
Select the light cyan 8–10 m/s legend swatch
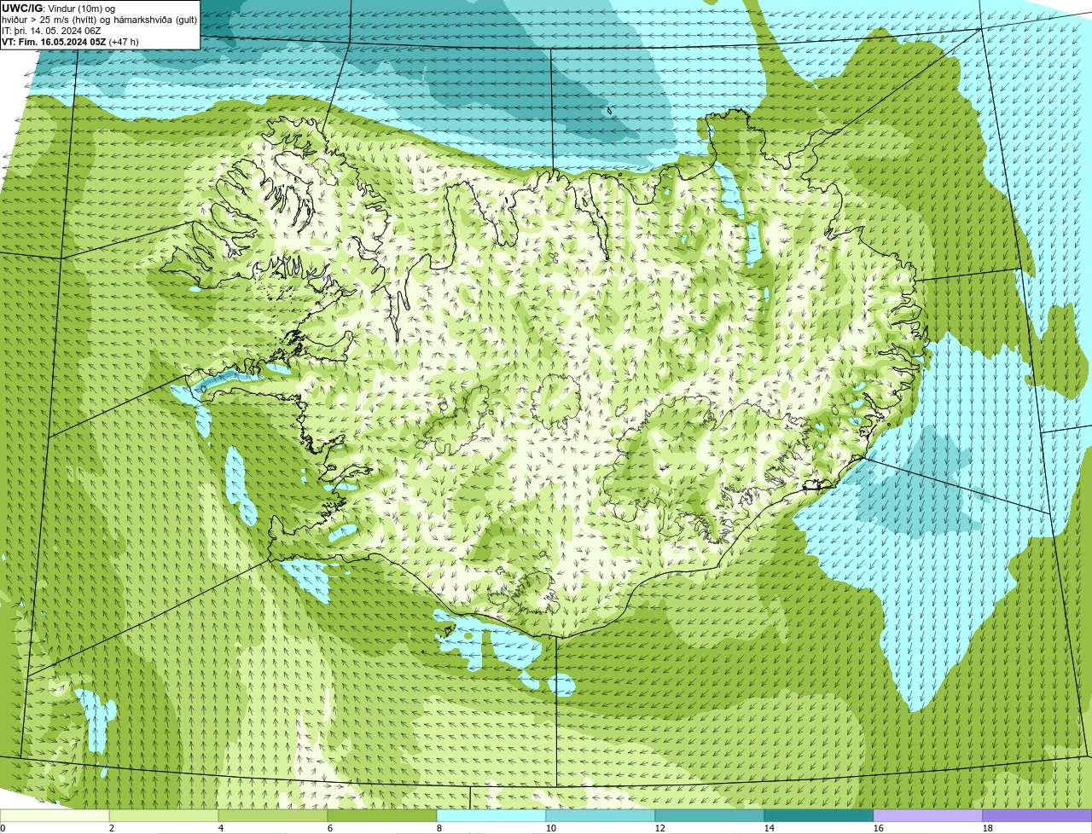pyautogui.click(x=491, y=815)
